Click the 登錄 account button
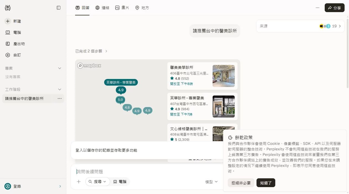The width and height of the screenshot is (349, 194). tap(33, 186)
